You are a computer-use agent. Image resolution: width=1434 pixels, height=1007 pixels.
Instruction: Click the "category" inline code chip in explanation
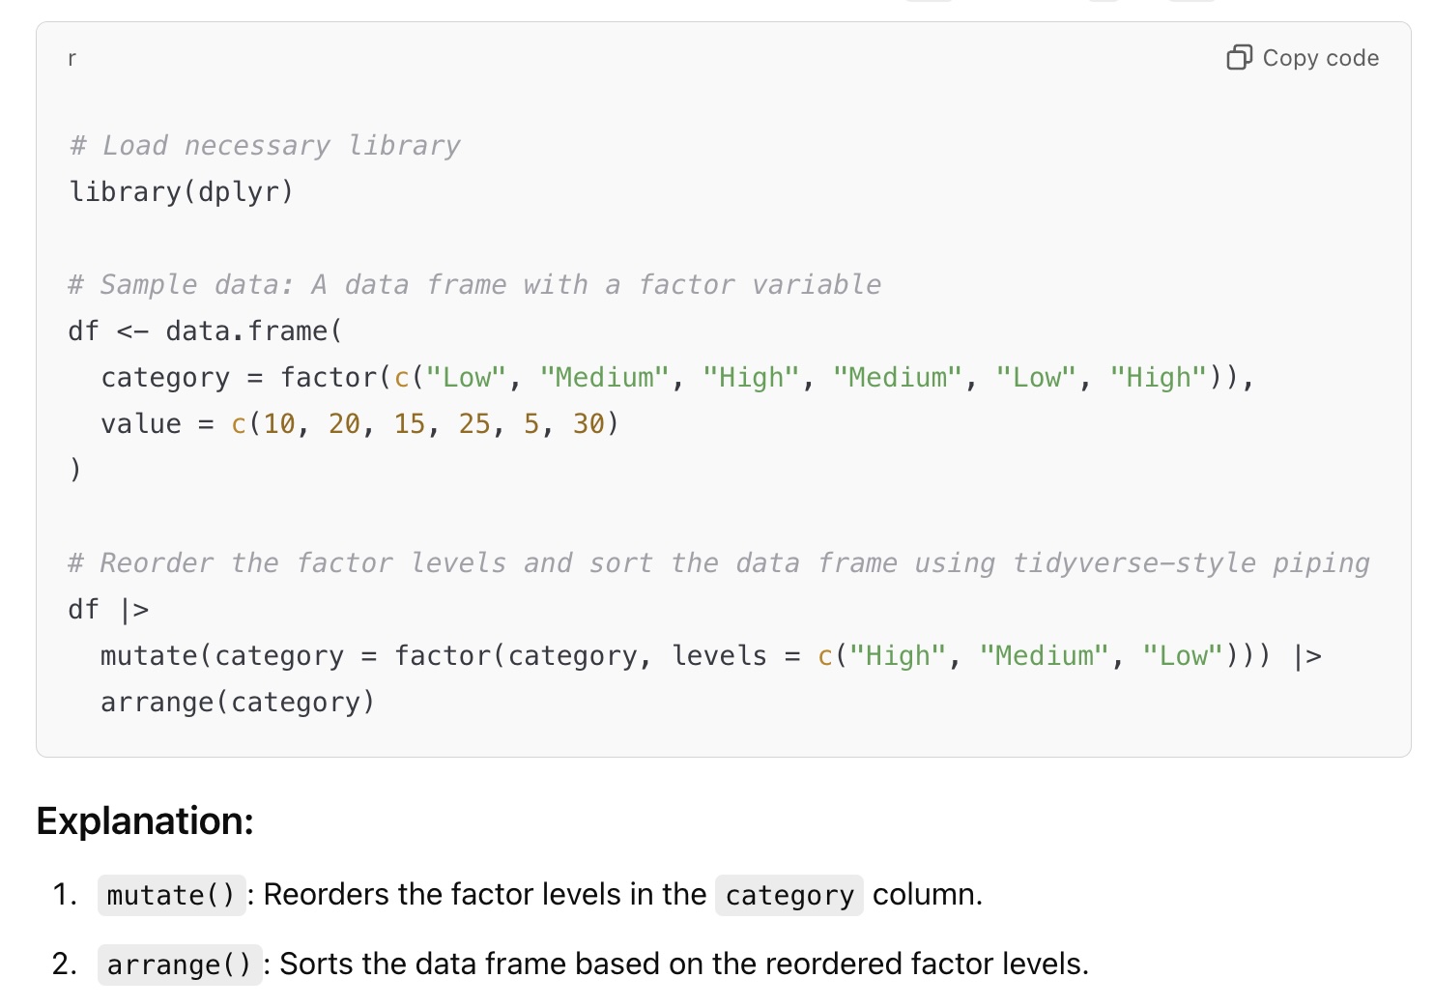(789, 895)
